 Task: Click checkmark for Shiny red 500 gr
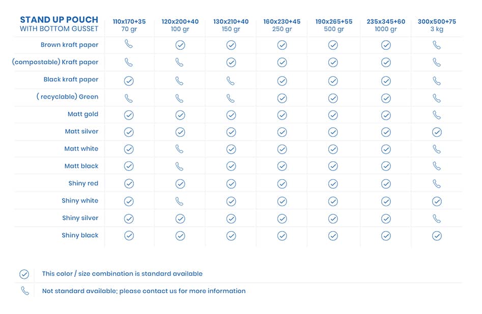(x=333, y=184)
